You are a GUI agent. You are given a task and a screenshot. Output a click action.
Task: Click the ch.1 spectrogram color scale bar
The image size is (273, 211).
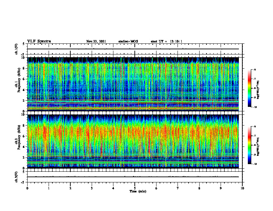click(x=249, y=88)
